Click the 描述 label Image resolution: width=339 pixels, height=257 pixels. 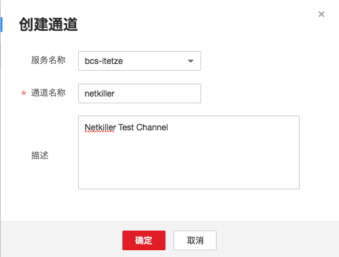tap(40, 156)
